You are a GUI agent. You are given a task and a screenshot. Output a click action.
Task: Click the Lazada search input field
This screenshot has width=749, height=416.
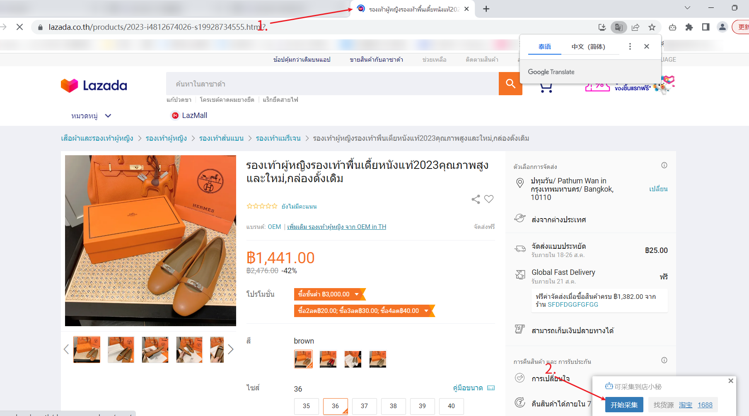332,84
